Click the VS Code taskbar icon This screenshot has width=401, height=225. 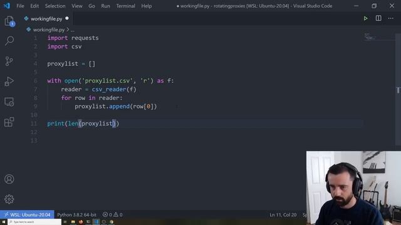point(96,222)
